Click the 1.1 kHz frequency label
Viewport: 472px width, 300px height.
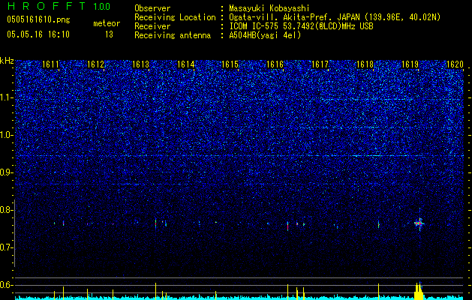[x=7, y=97]
